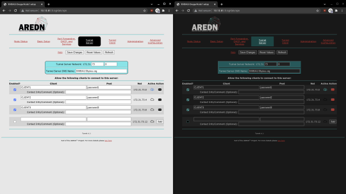Open Advanced Configuration in dark window
346x194 pixels.
pos(328,41)
